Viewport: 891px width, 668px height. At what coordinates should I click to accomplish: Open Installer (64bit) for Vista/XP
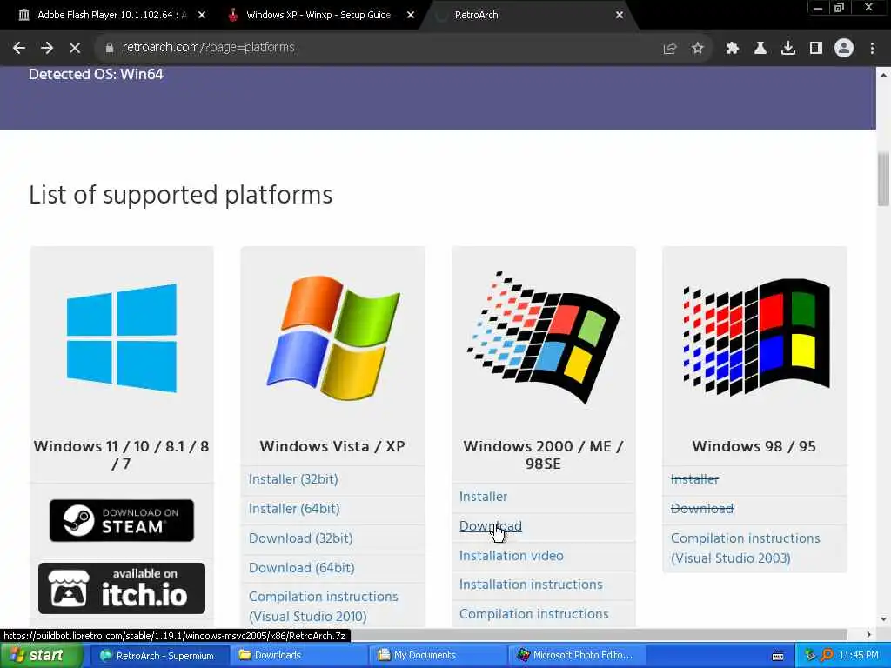(294, 509)
